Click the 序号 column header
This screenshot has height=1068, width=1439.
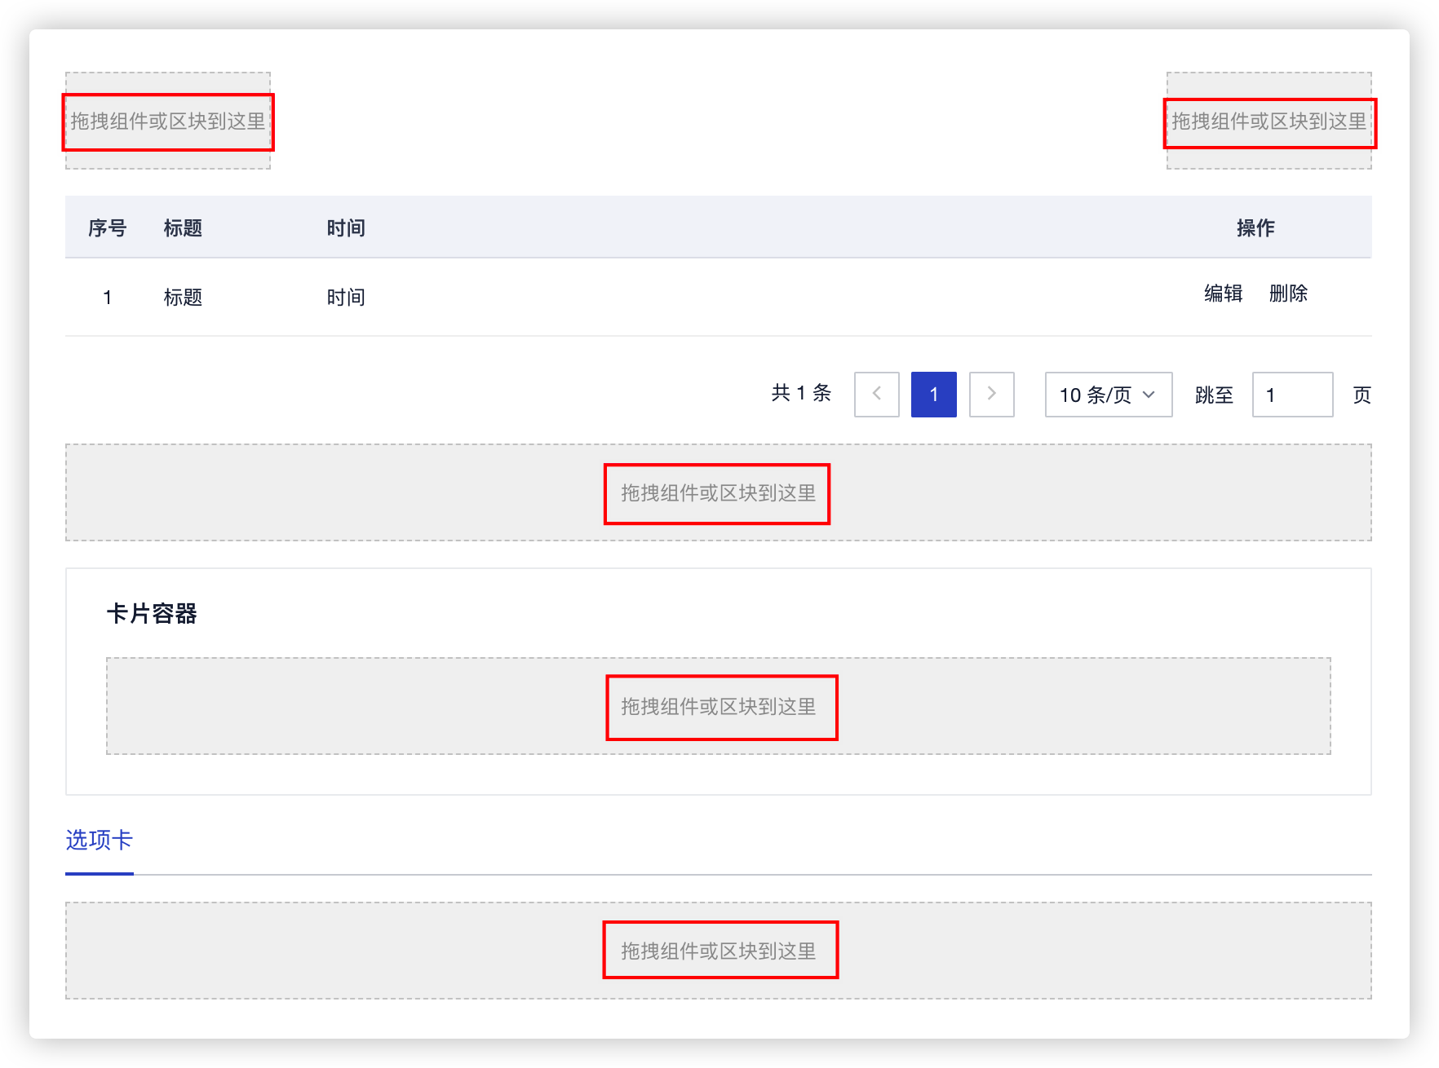[107, 228]
